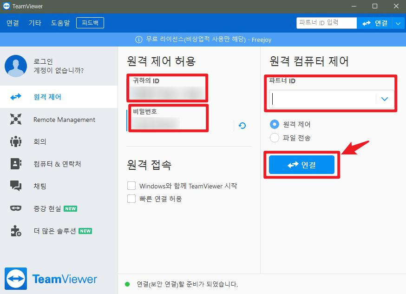
Task: Click the blurred 귀하의 ID value
Action: 167,93
